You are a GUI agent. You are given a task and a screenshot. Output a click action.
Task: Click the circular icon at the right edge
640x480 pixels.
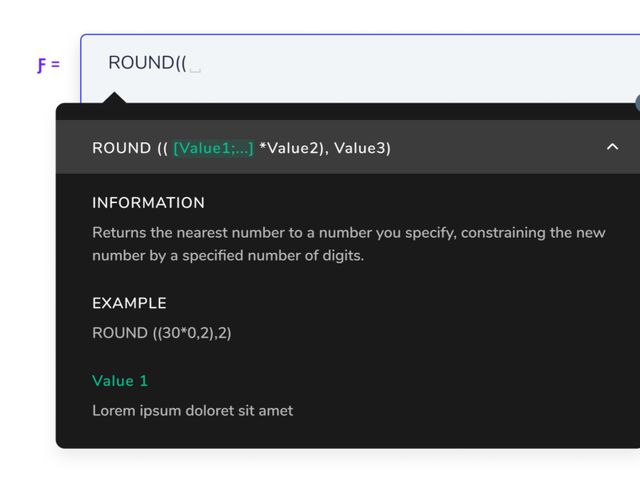pyautogui.click(x=637, y=104)
